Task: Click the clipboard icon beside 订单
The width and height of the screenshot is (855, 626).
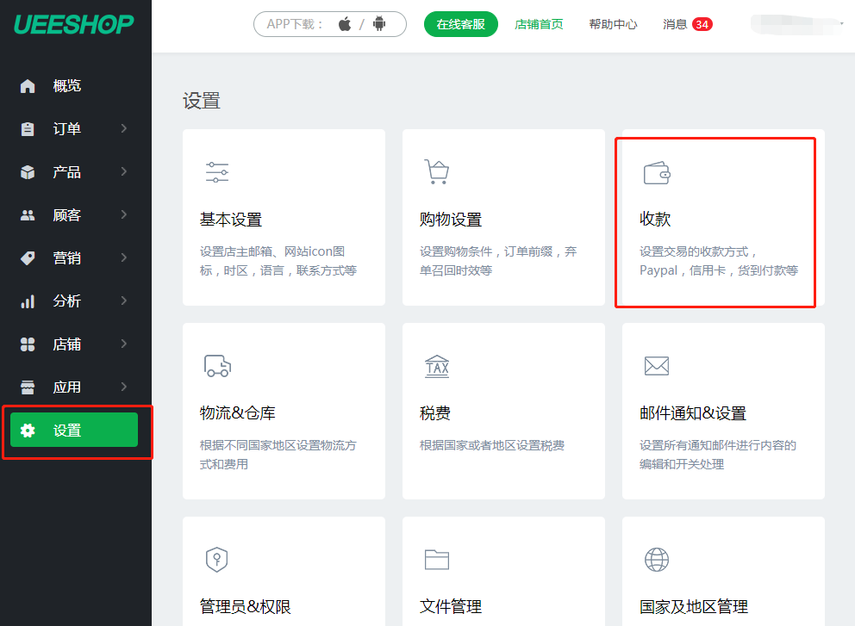Action: (28, 128)
